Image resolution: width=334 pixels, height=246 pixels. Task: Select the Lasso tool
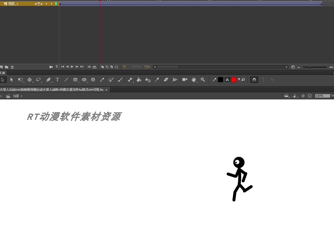(x=38, y=80)
